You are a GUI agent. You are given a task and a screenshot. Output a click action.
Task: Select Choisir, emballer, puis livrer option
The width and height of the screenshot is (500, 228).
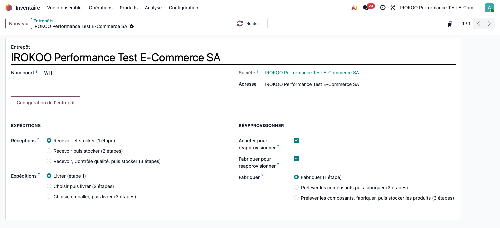click(x=49, y=197)
